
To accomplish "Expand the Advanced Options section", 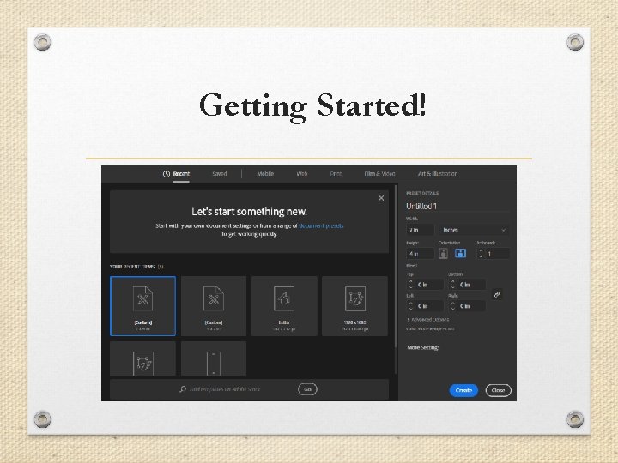I will (428, 319).
